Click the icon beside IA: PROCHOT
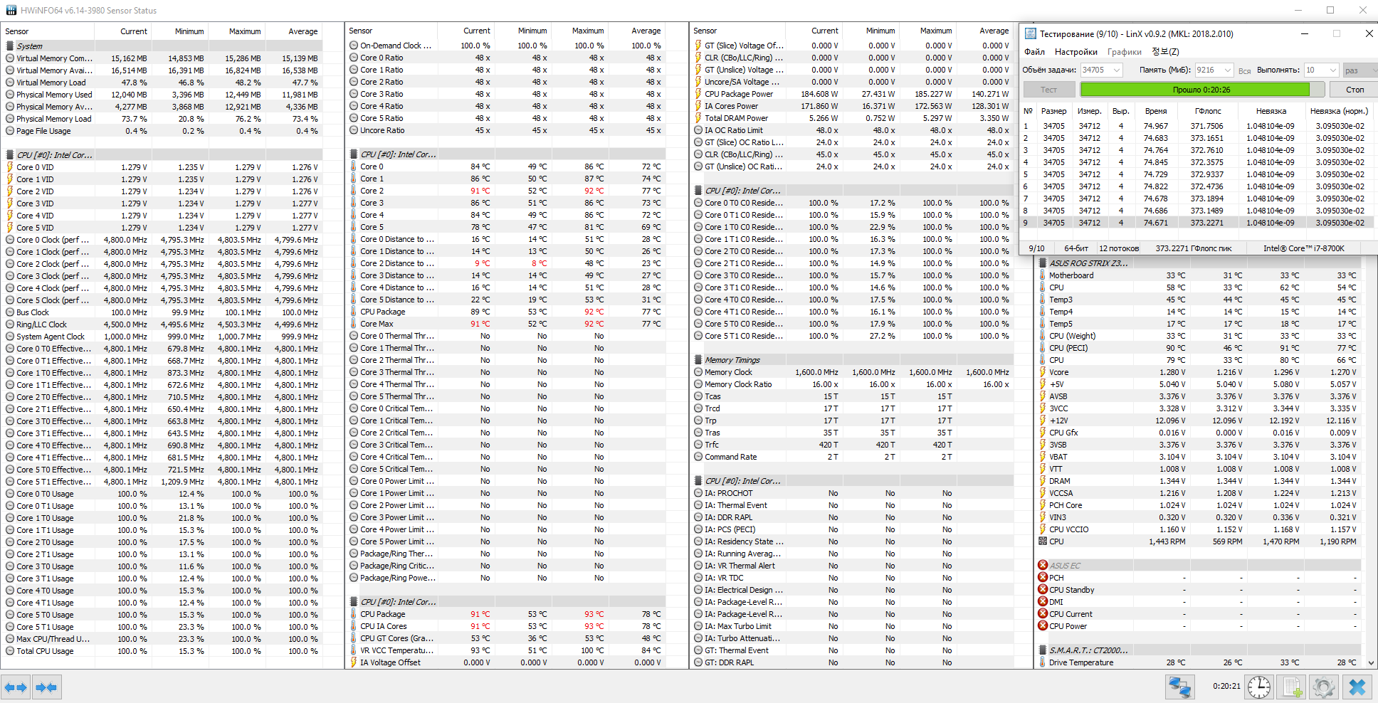1378x703 pixels. pos(698,493)
